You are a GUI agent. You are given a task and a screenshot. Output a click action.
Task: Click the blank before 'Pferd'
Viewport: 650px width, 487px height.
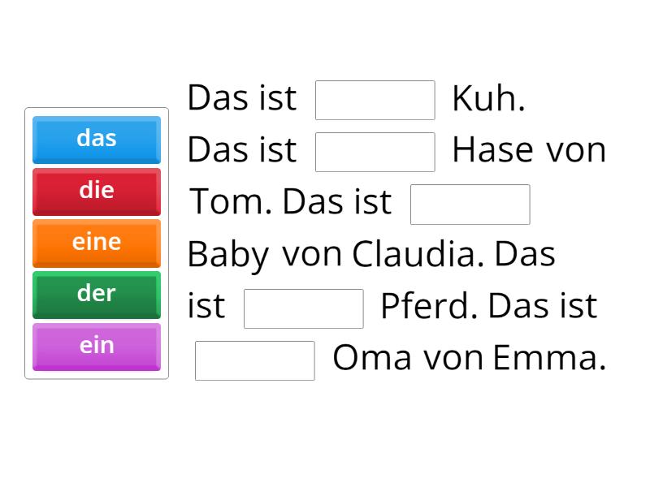pos(304,308)
